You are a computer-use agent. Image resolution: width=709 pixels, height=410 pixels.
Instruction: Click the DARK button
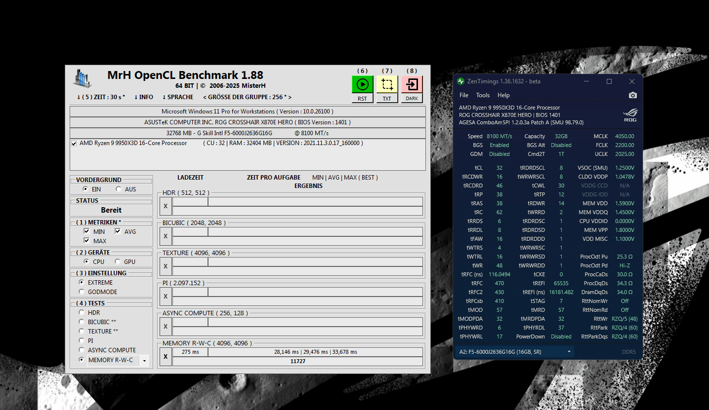pyautogui.click(x=412, y=98)
